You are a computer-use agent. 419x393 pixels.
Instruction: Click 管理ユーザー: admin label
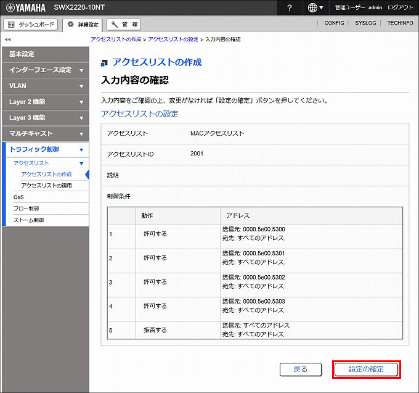tap(359, 7)
